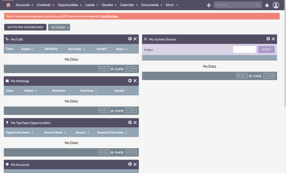Image resolution: width=286 pixels, height=173 pixels.
Task: Open My Meetings dashlet settings gear
Action: click(130, 81)
